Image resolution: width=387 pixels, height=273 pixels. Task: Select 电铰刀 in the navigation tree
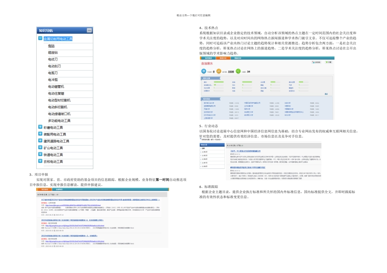click(x=53, y=59)
